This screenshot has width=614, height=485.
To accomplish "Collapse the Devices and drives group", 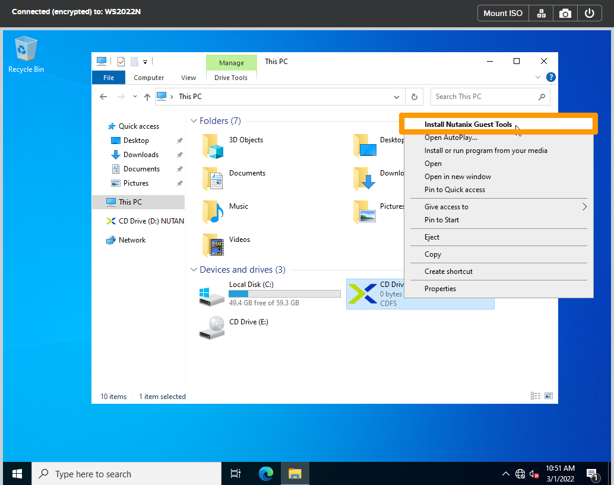I will click(x=194, y=270).
